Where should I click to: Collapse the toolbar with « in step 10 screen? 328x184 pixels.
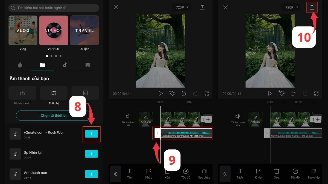(225, 174)
